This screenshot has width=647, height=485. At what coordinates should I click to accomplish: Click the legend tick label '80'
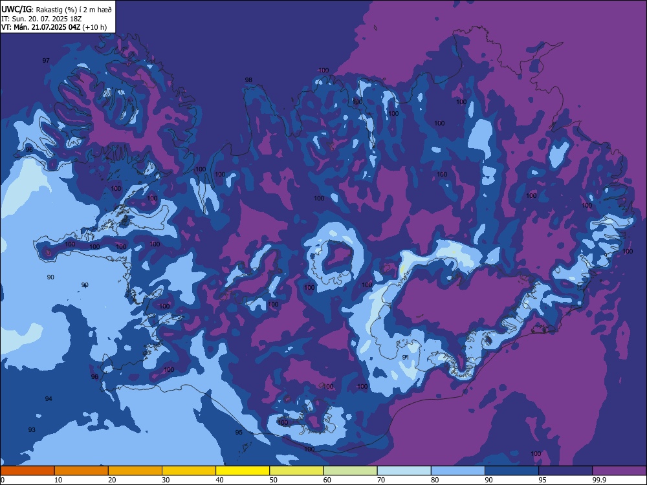point(435,480)
